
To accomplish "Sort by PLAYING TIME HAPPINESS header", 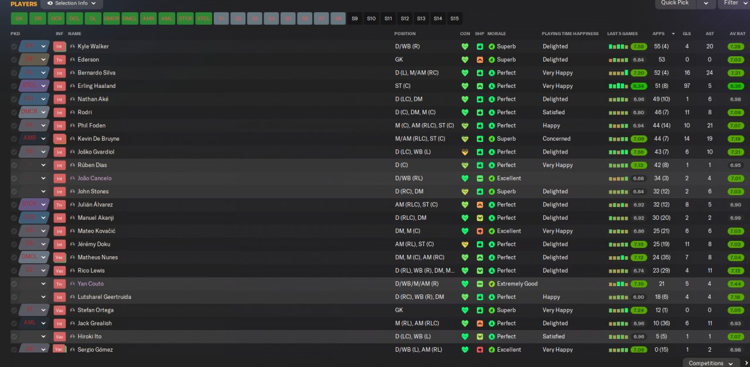I will [x=570, y=33].
